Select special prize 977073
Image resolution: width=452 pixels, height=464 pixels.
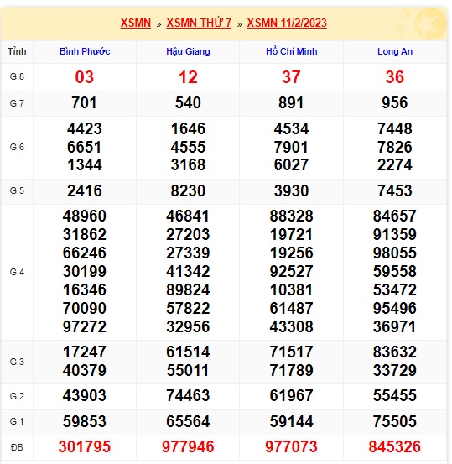click(291, 447)
